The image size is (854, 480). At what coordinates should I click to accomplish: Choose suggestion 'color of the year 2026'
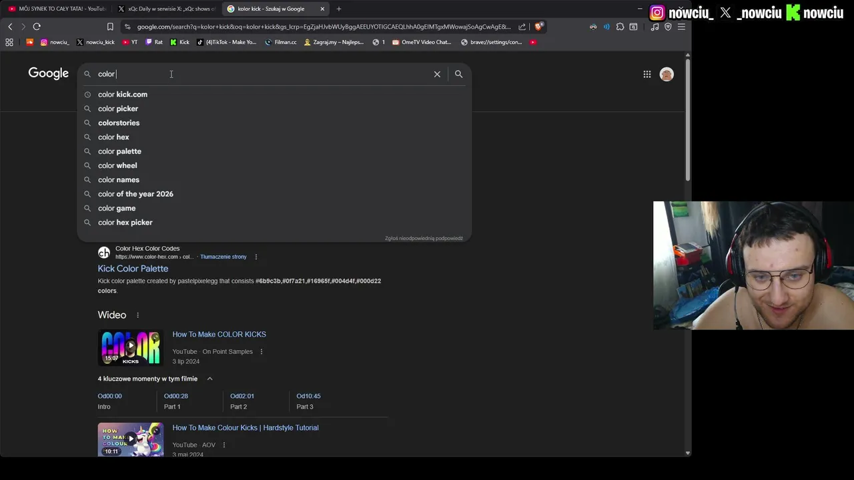[x=274, y=194]
